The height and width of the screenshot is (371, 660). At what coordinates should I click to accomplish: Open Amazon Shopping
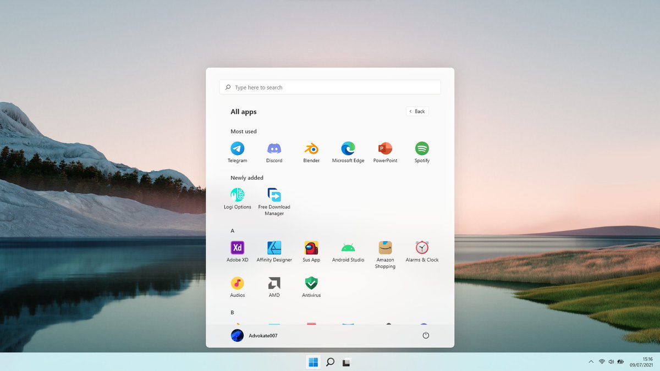(385, 255)
